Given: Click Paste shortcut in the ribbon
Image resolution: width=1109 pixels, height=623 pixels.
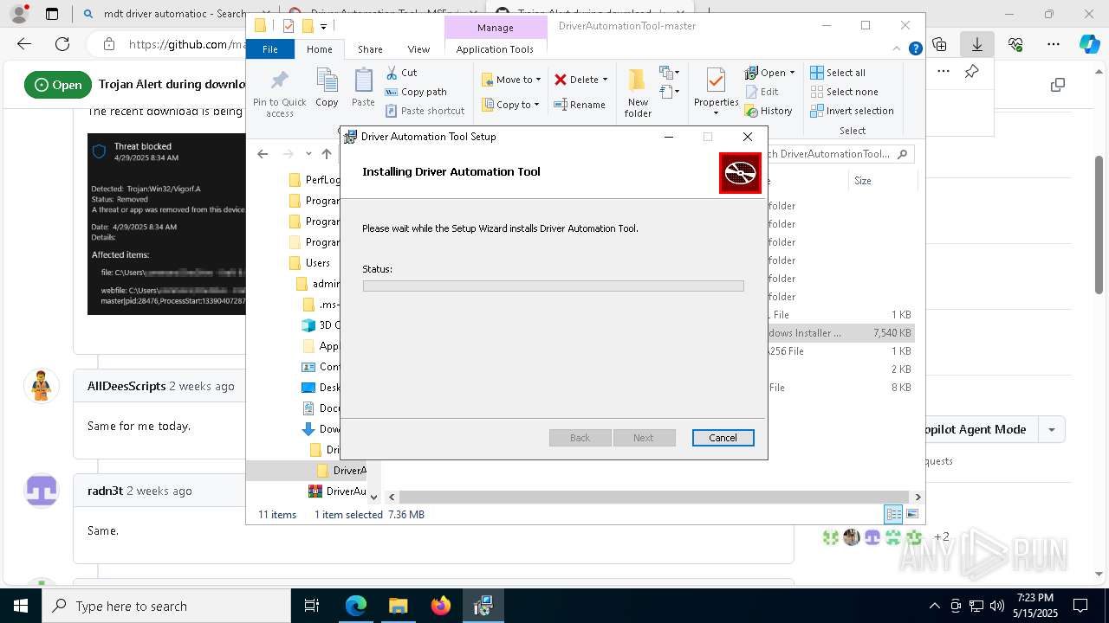Looking at the screenshot, I should [x=425, y=111].
